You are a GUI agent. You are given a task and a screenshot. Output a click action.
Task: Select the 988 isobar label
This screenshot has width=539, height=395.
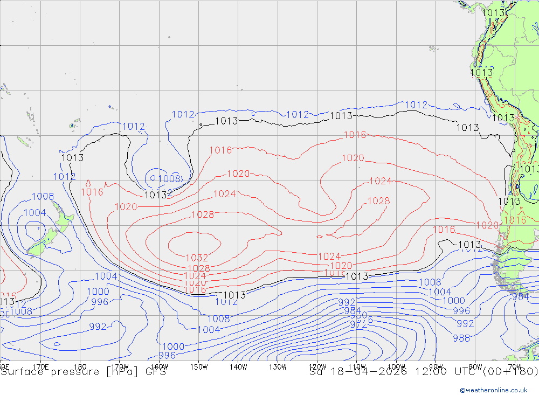pyautogui.click(x=461, y=338)
